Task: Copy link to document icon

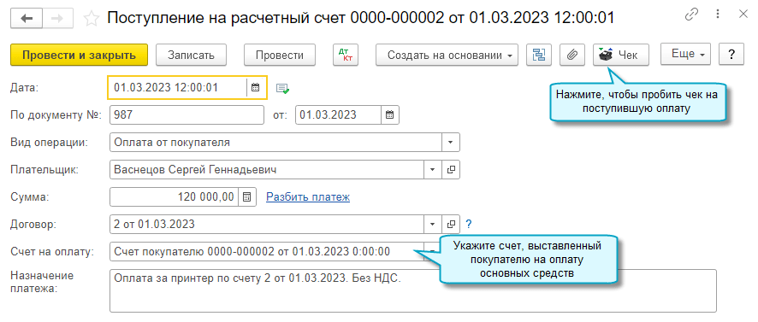Action: tap(692, 15)
